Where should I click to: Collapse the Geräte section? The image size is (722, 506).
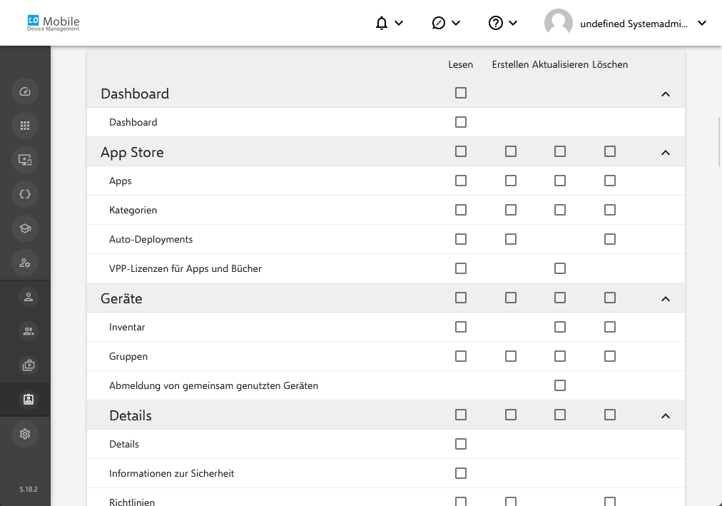[x=666, y=299]
